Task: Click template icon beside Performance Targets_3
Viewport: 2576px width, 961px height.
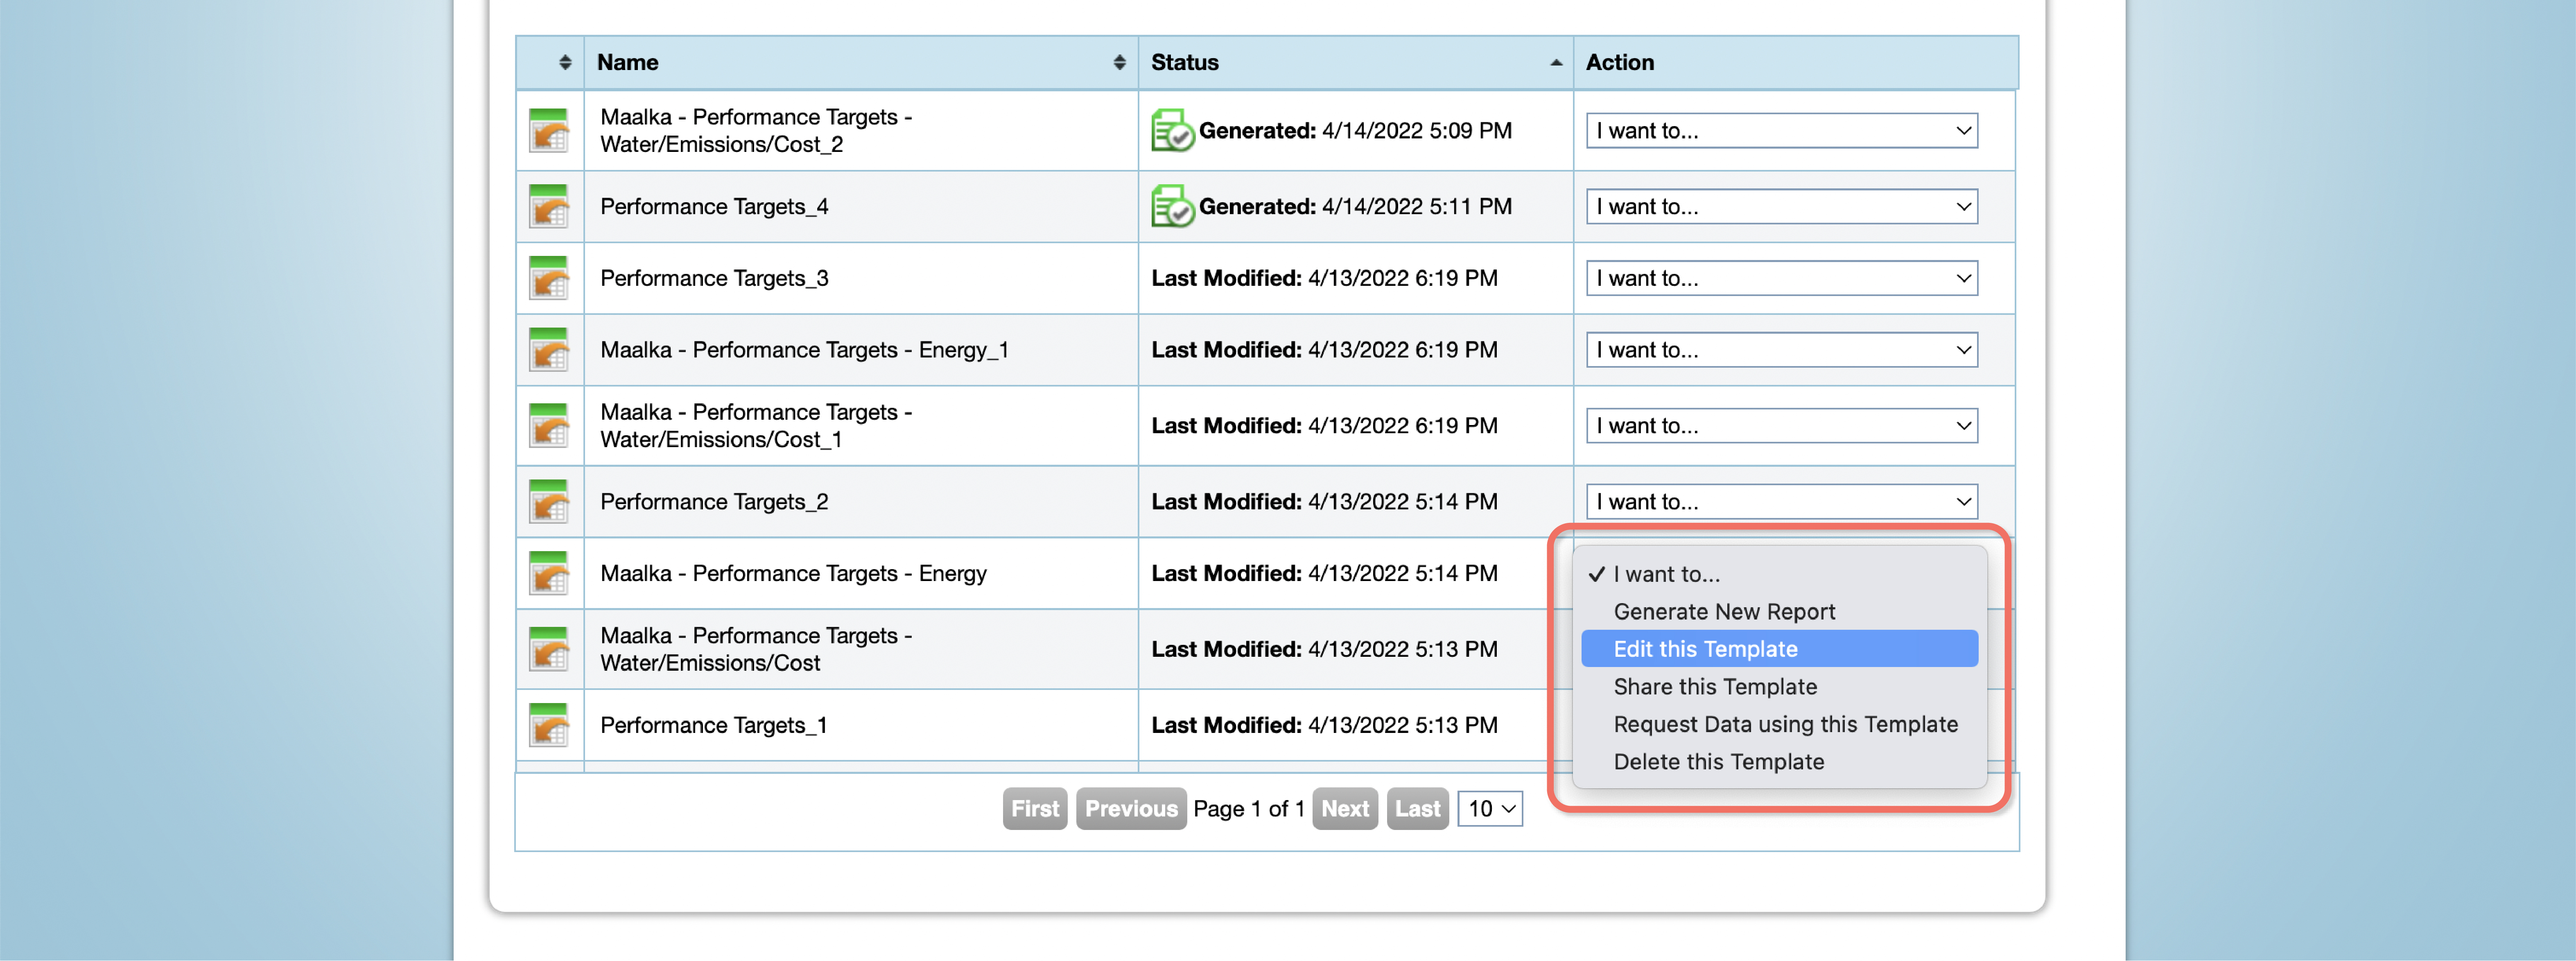Action: (549, 279)
